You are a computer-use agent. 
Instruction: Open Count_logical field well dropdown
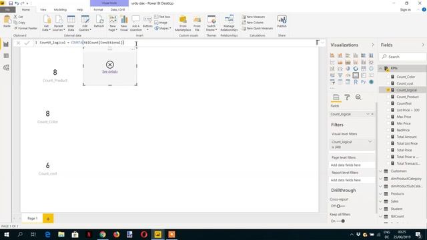click(368, 114)
